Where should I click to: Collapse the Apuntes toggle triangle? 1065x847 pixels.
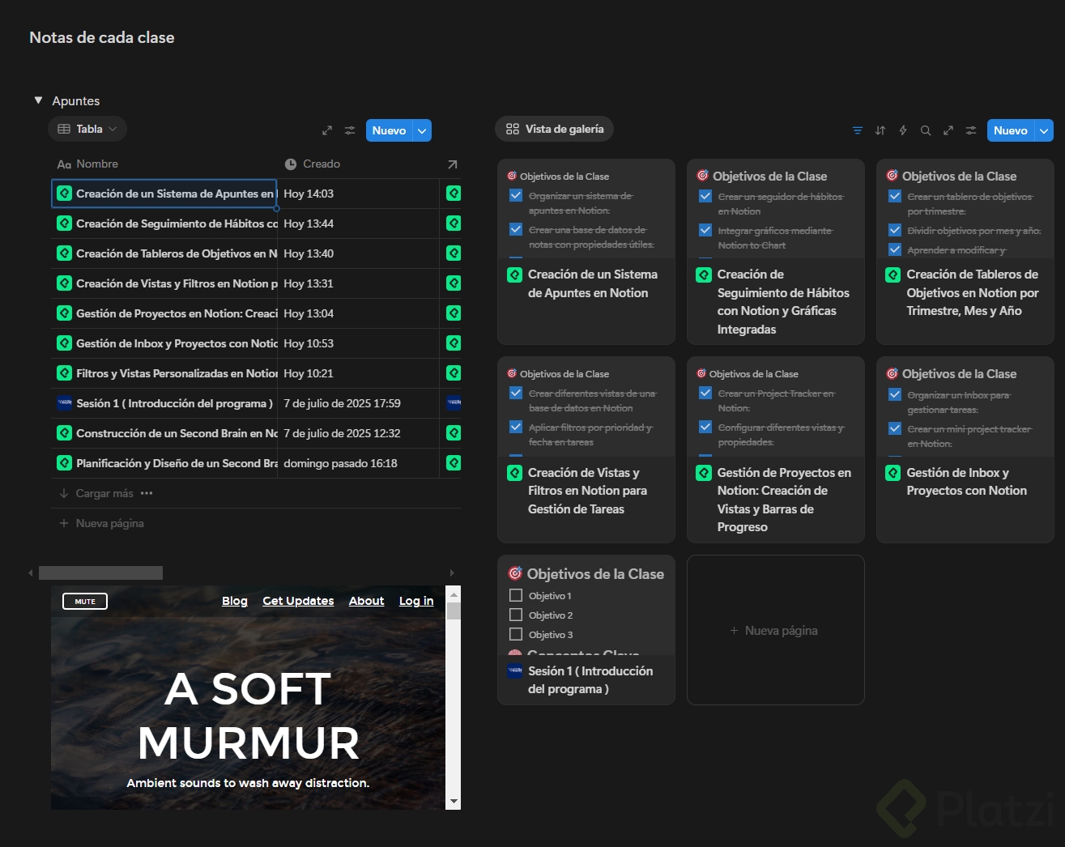click(x=38, y=100)
